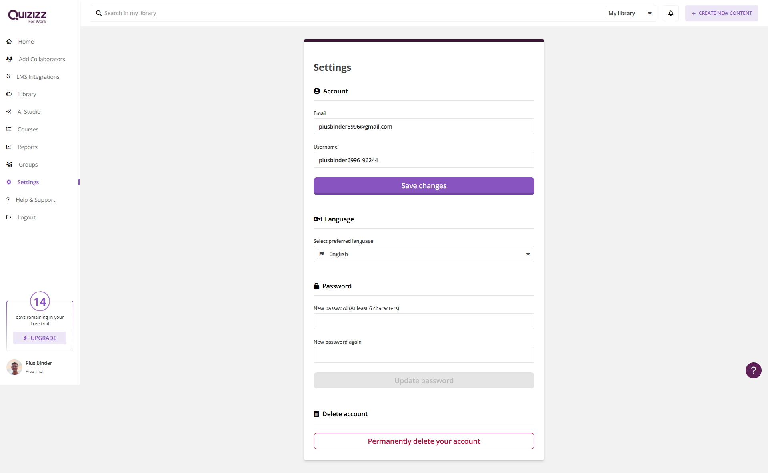
Task: Click the Logout arrow icon
Action: tap(9, 217)
